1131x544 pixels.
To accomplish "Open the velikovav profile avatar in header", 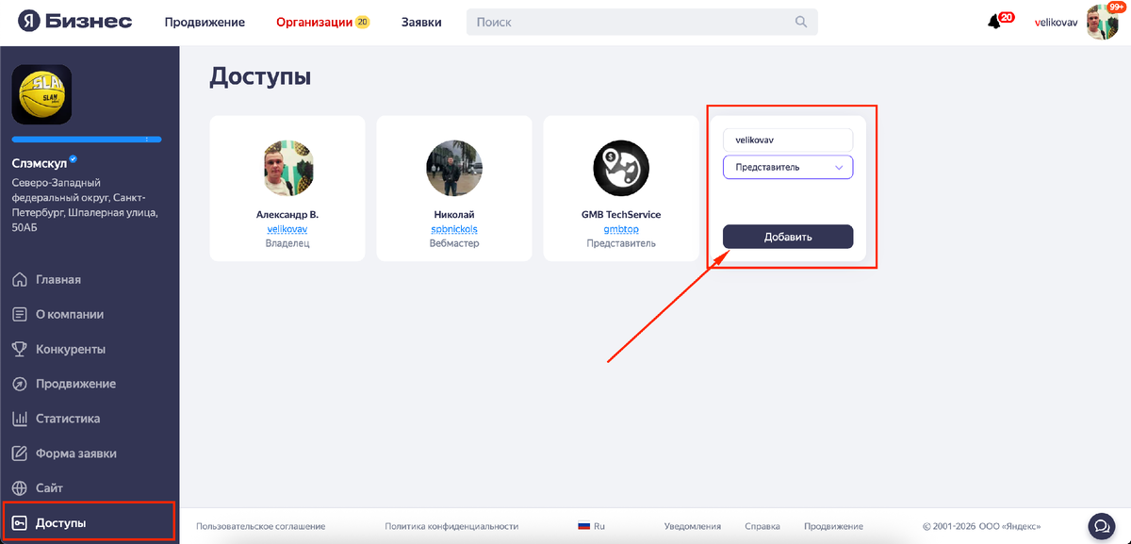I will [1102, 23].
